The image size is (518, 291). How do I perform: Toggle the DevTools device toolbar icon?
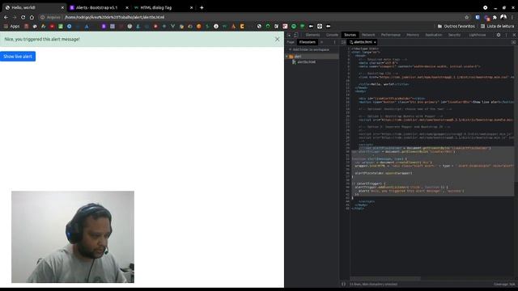(296, 35)
